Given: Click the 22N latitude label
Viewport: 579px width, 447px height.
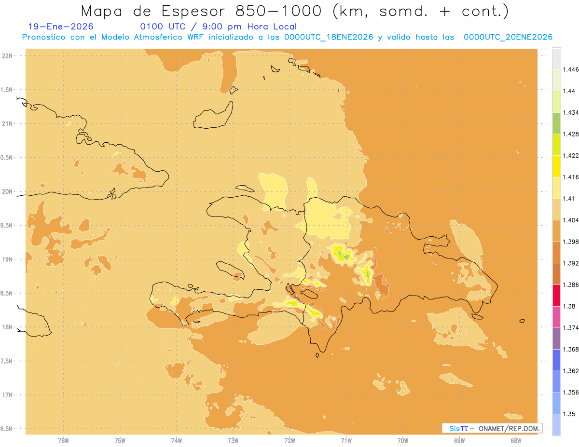Looking at the screenshot, I should pos(8,56).
